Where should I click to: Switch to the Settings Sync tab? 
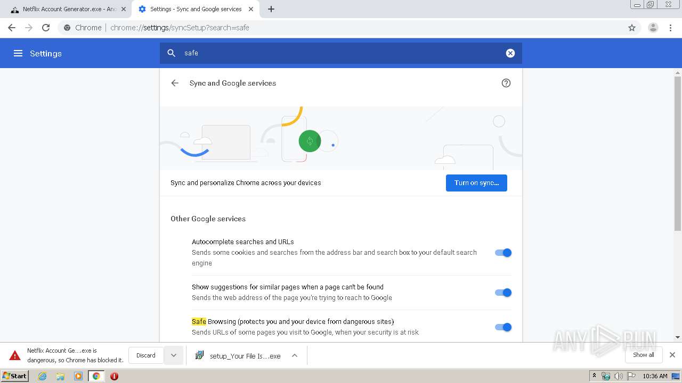(196, 9)
